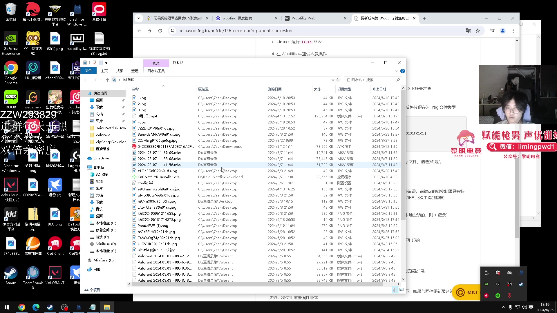Launch Steam from the system tray
Image resolution: width=557 pixels, height=313 pixels.
click(521, 284)
